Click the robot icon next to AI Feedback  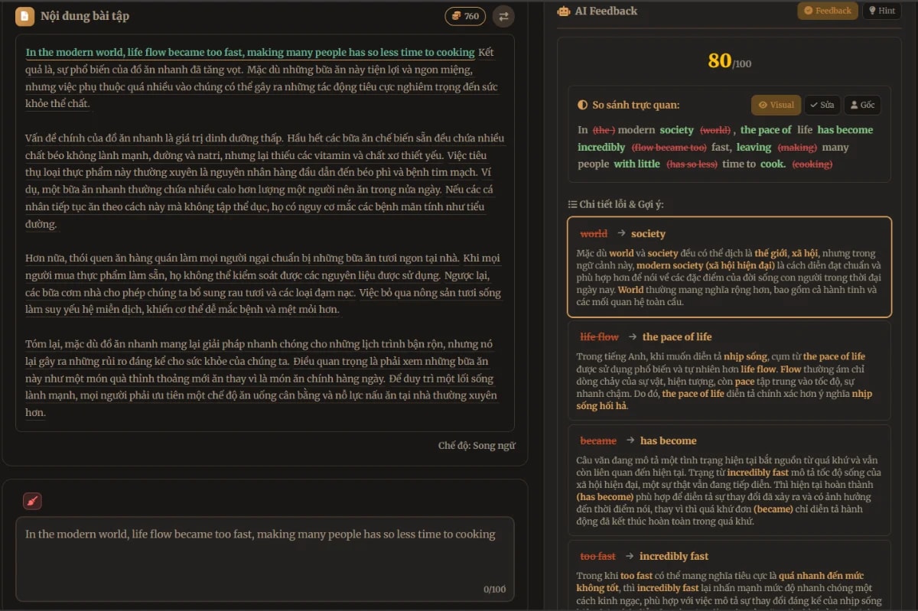562,11
